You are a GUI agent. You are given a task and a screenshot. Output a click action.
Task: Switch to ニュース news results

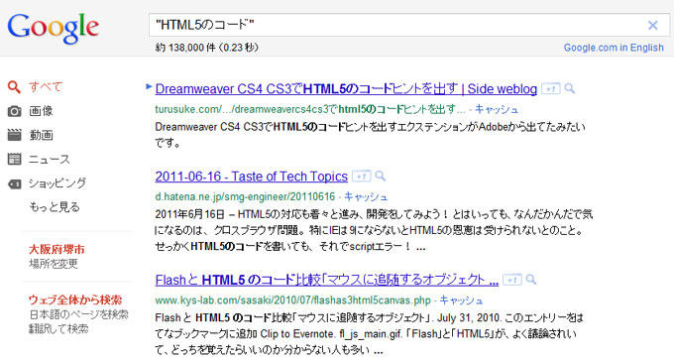(x=49, y=160)
